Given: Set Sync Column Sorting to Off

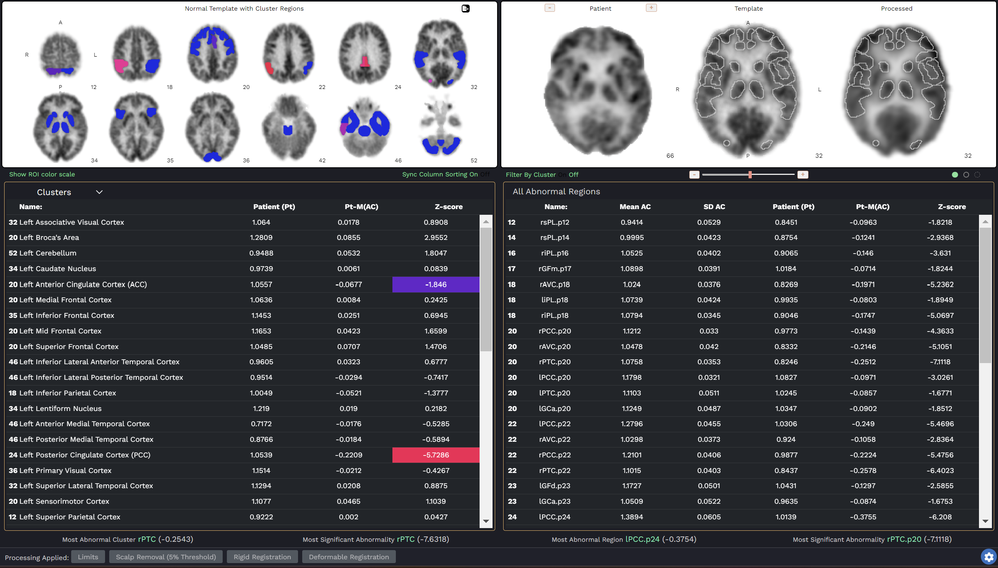Looking at the screenshot, I should tap(485, 175).
